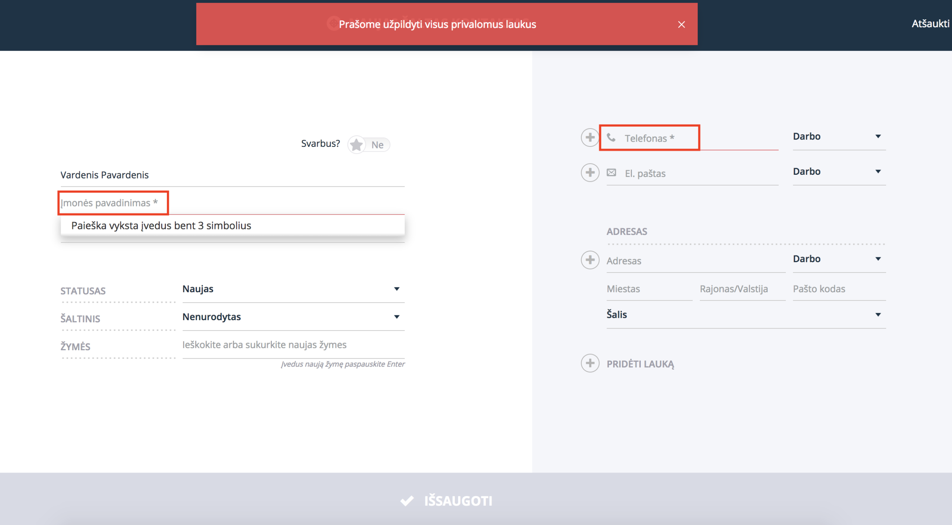
Task: Toggle the Svarbus star switch
Action: [369, 145]
